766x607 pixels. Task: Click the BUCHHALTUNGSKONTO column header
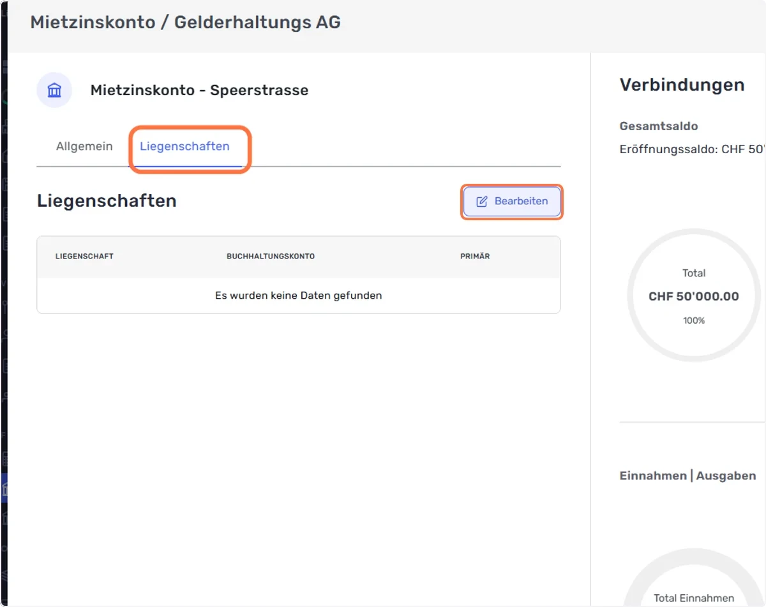click(271, 257)
